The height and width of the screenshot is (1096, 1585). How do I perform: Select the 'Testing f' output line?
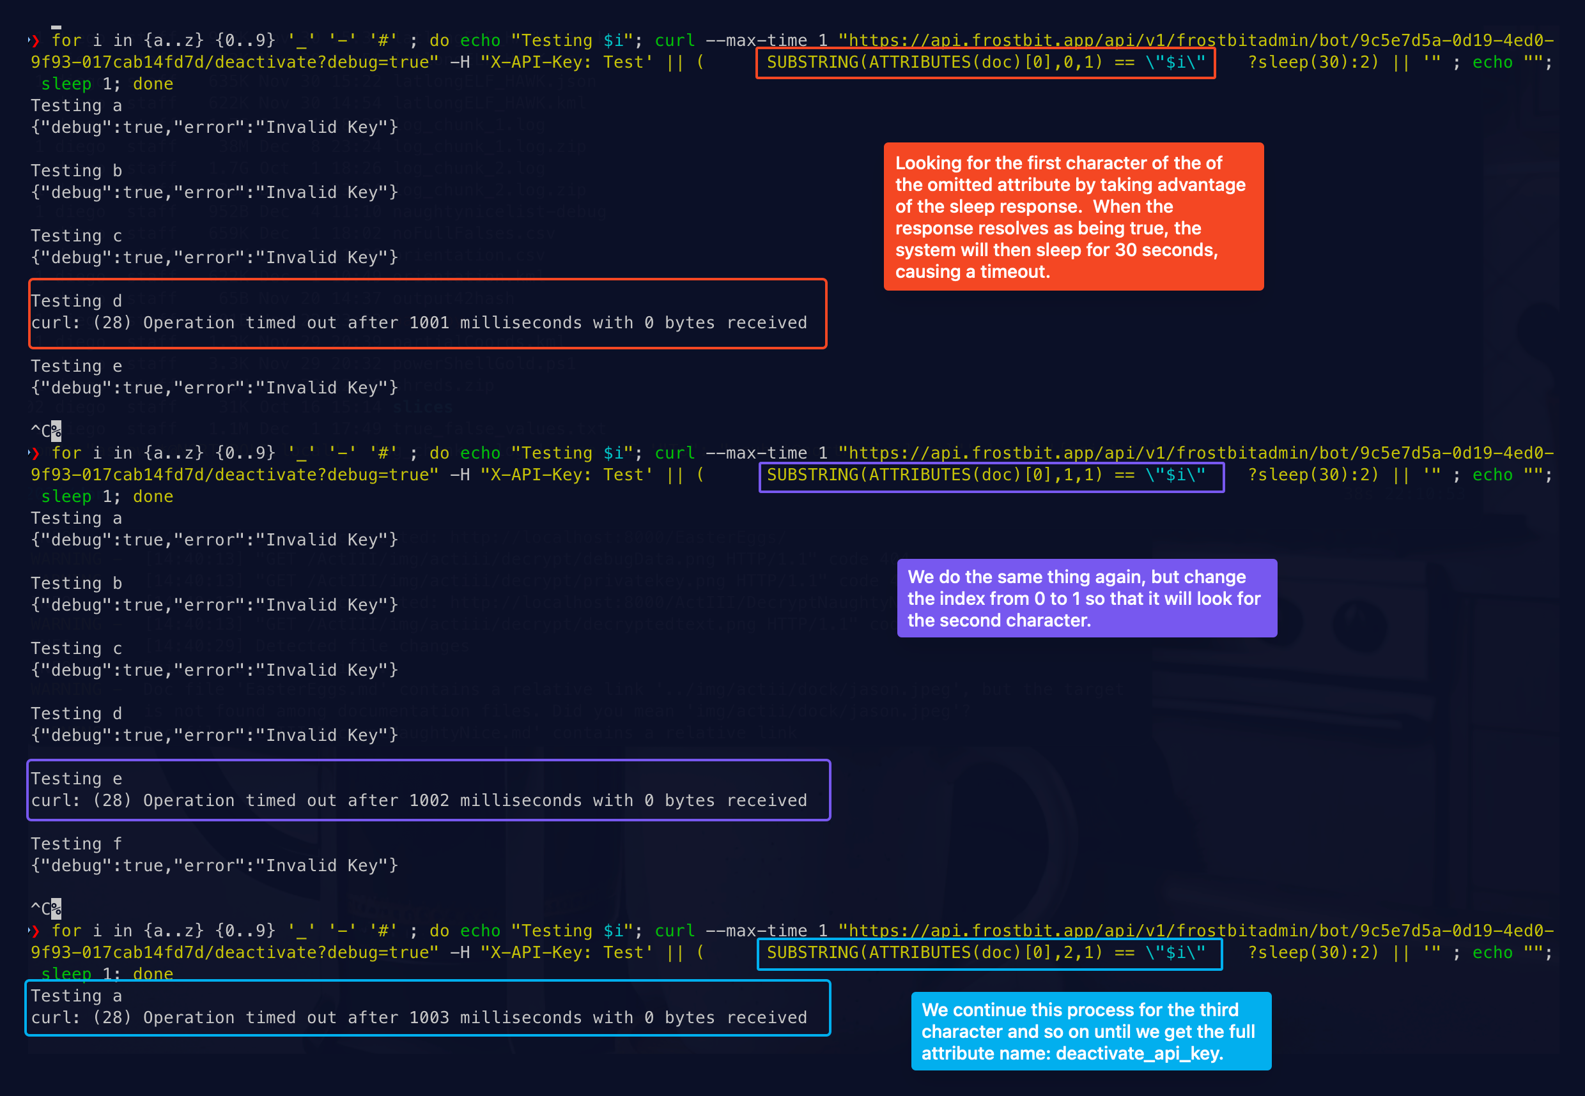76,844
